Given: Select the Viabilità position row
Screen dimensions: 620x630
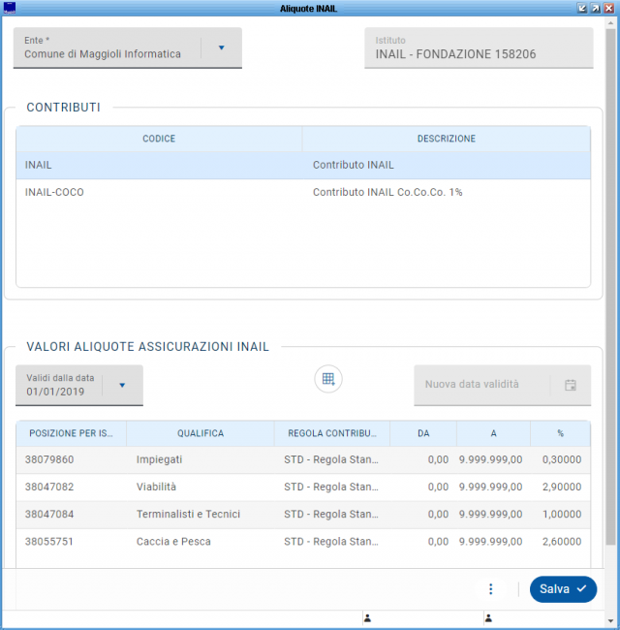Looking at the screenshot, I should [302, 487].
